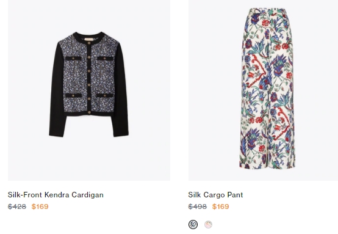Click the crossed-out $498 original price
338x234 pixels.
coord(198,207)
